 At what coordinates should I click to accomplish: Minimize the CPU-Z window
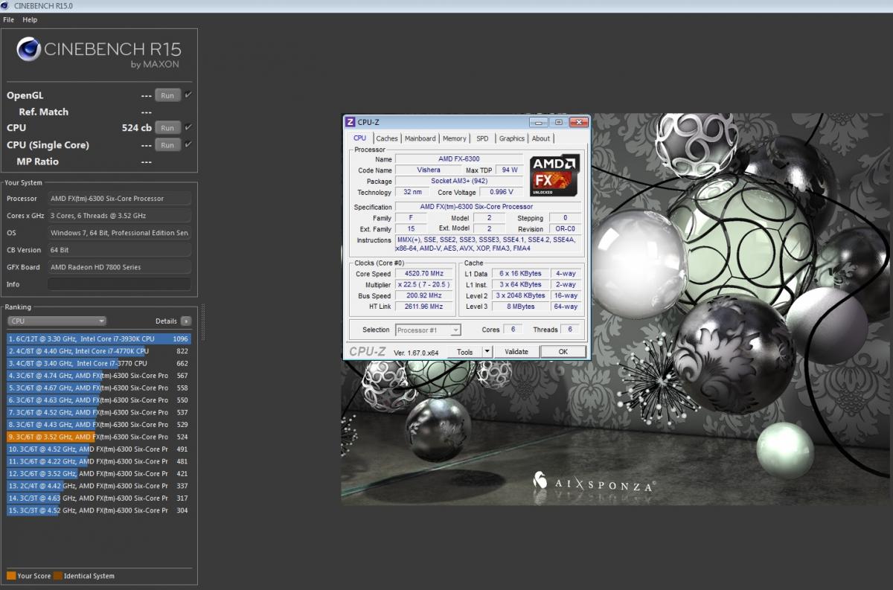538,122
